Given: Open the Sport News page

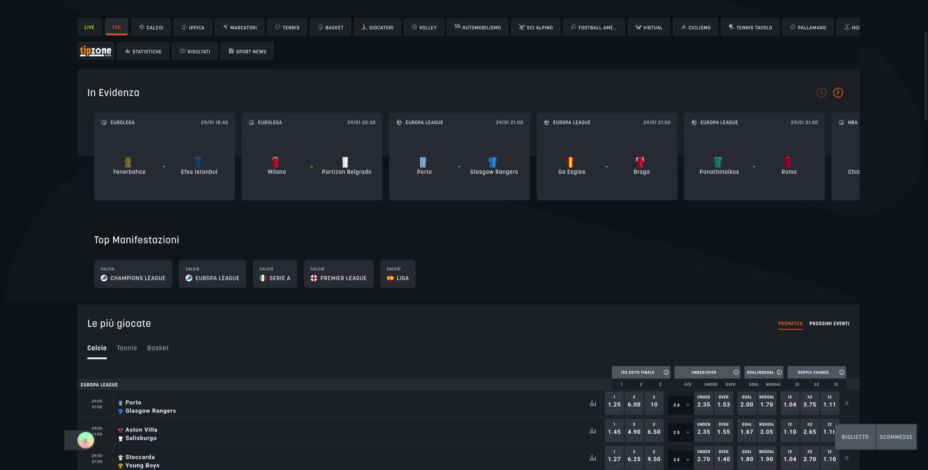Looking at the screenshot, I should pyautogui.click(x=247, y=51).
